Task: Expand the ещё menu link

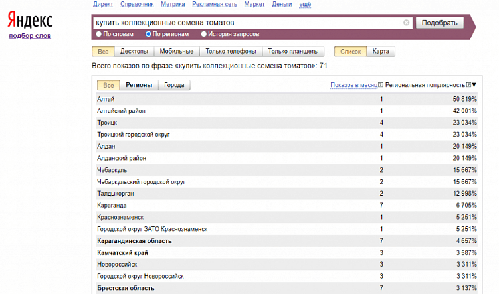Action: 305,5
